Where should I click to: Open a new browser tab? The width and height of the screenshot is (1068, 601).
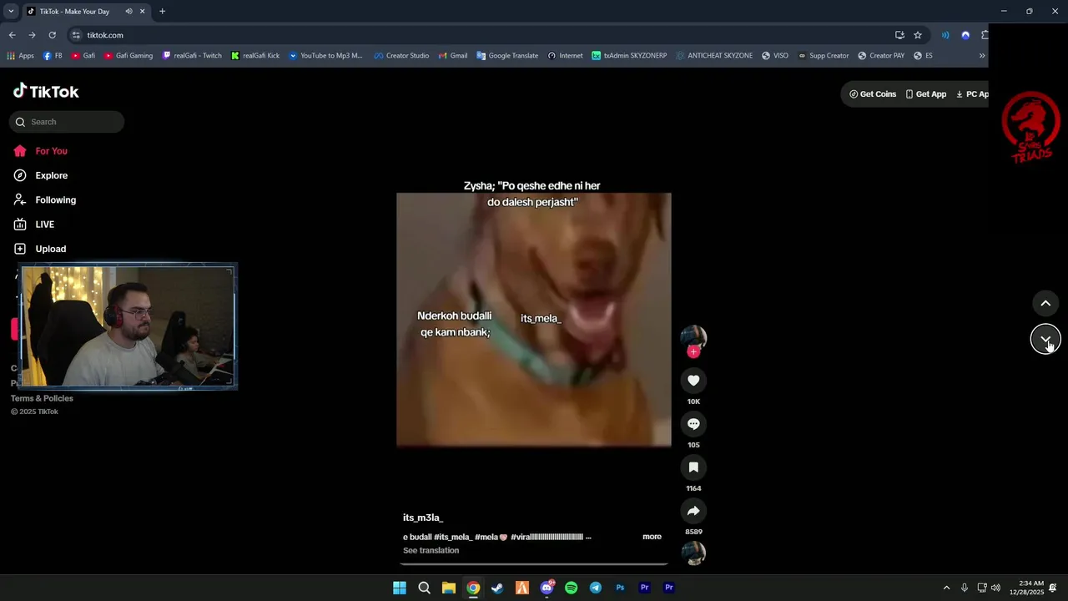(x=162, y=12)
